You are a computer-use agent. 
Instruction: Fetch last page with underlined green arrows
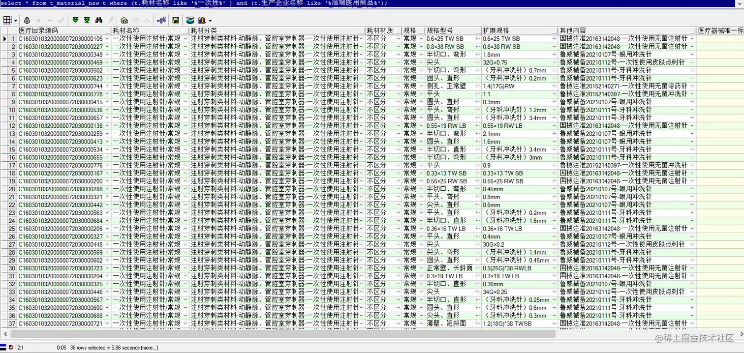(87, 20)
